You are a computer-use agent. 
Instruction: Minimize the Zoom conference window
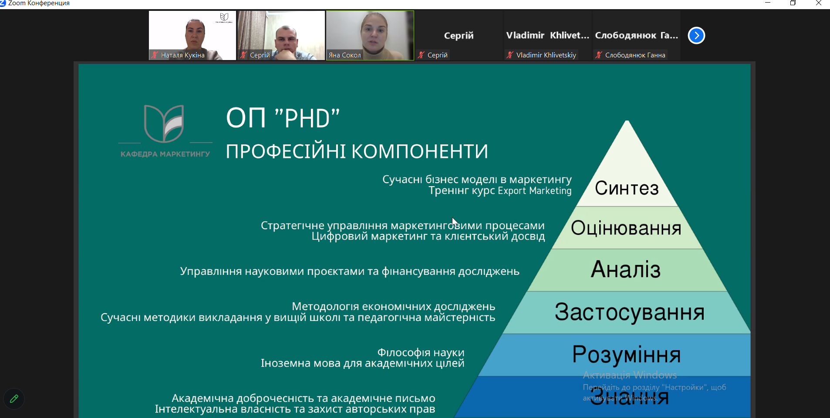point(768,3)
